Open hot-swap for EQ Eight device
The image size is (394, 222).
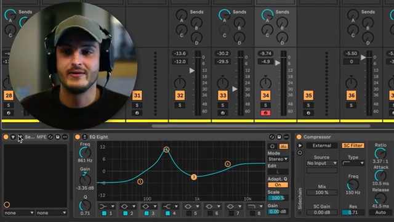click(271, 137)
